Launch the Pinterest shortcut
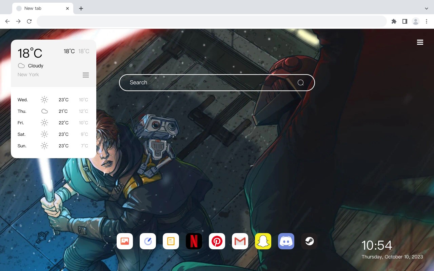434x271 pixels. pos(217,241)
